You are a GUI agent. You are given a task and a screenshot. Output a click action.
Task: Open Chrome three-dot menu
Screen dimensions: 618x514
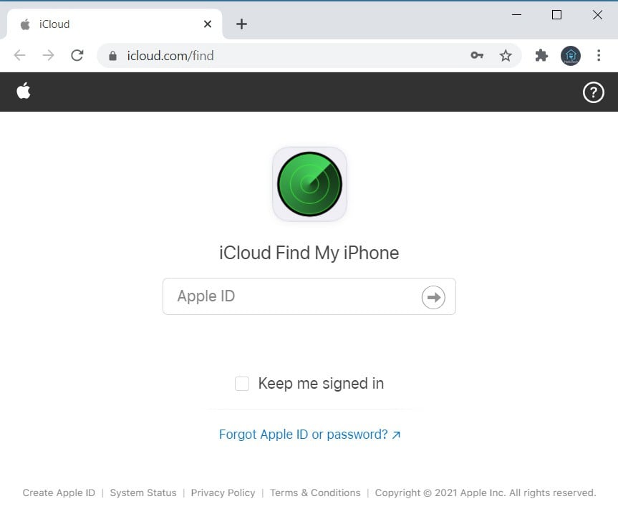click(599, 56)
